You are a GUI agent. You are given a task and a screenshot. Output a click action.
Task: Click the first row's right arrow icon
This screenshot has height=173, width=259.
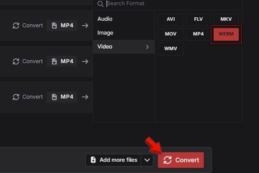click(x=85, y=26)
